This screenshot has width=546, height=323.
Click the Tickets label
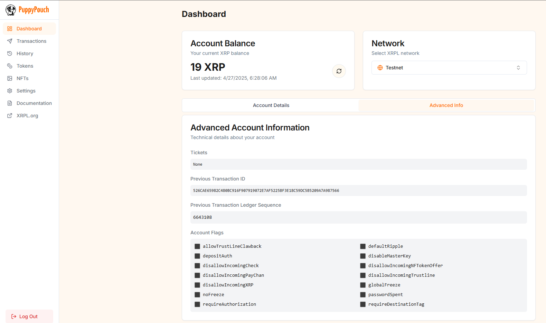199,153
